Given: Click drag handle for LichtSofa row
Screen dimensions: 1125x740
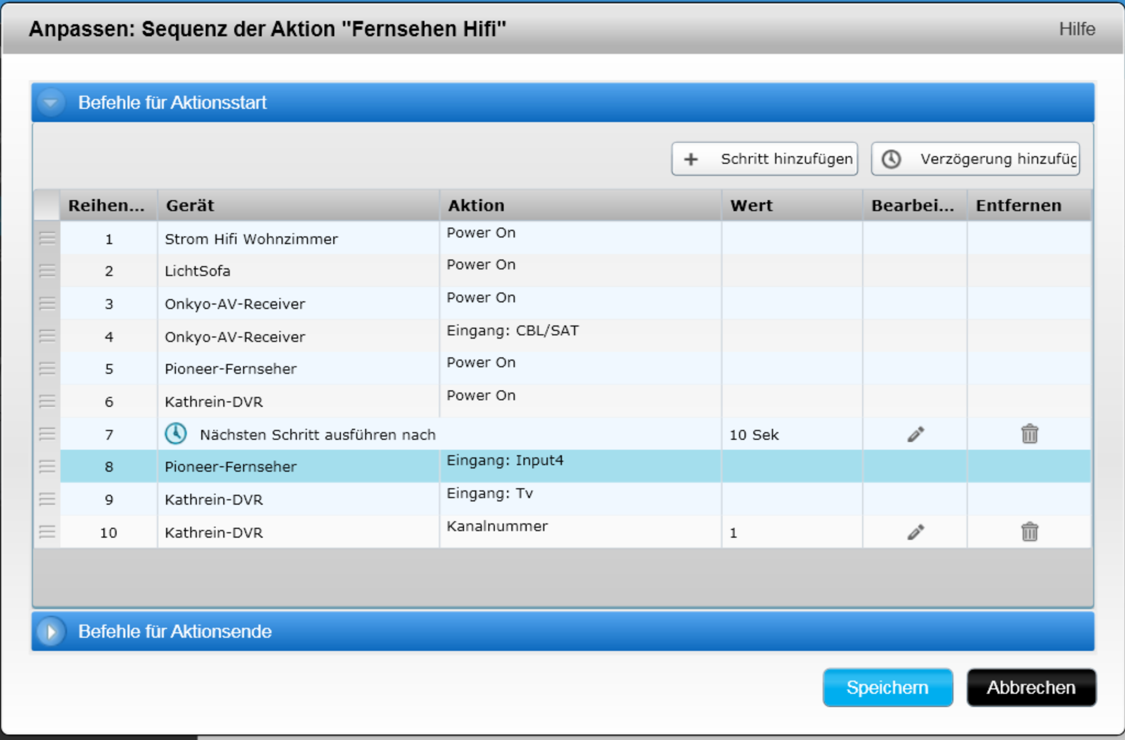Looking at the screenshot, I should (47, 271).
